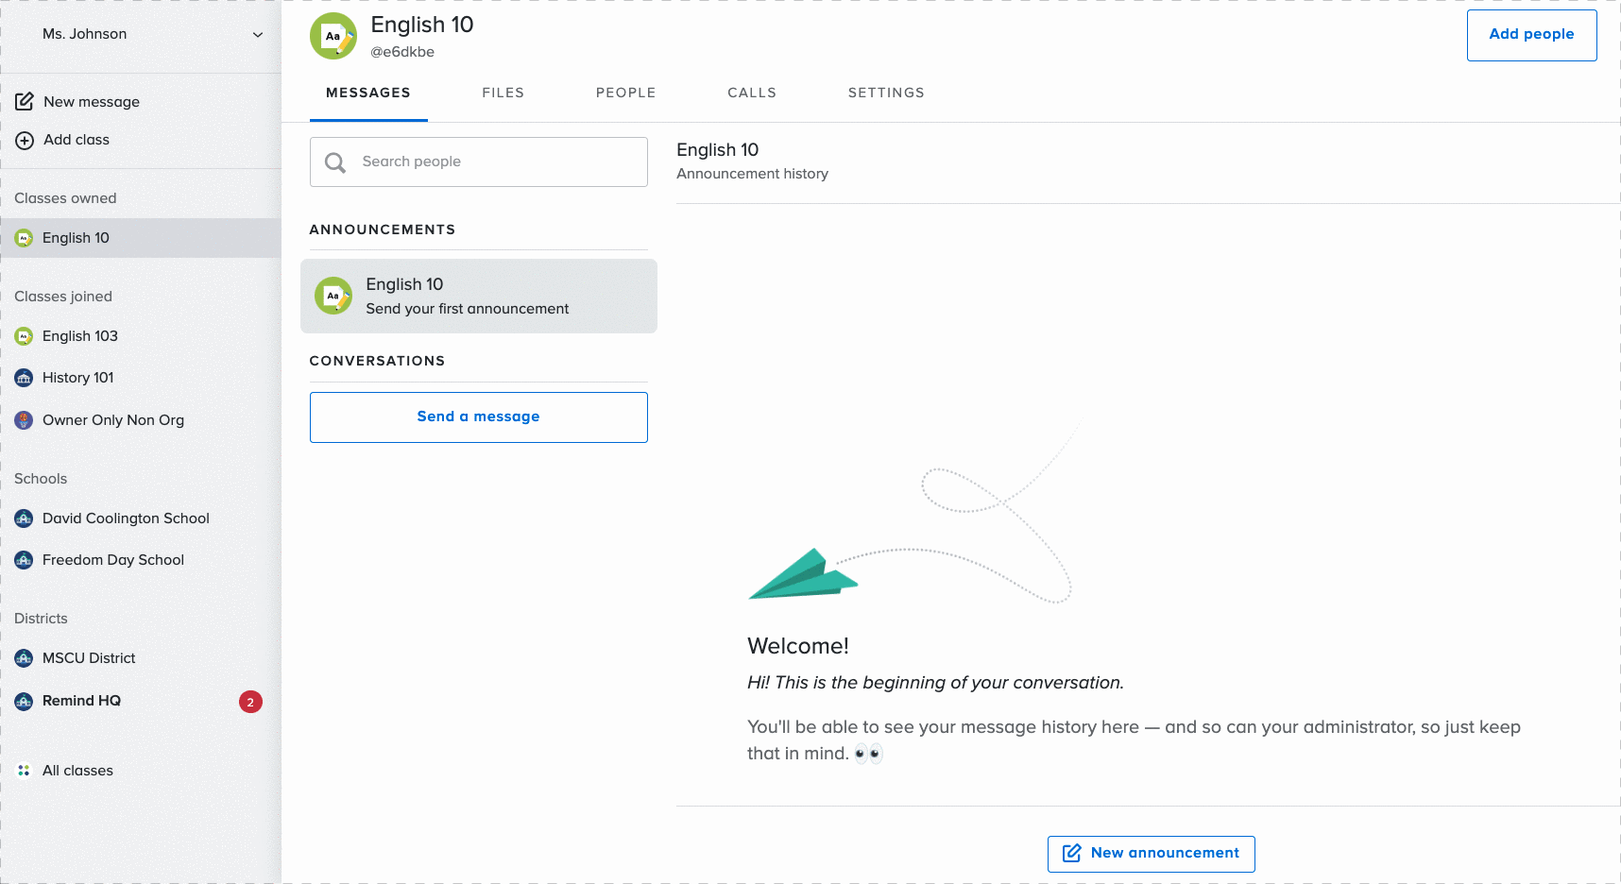
Task: Click the All classes dots icon
Action: 25,771
